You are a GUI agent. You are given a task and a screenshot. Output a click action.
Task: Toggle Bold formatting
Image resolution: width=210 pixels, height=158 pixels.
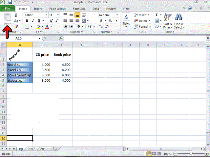coord(27,21)
